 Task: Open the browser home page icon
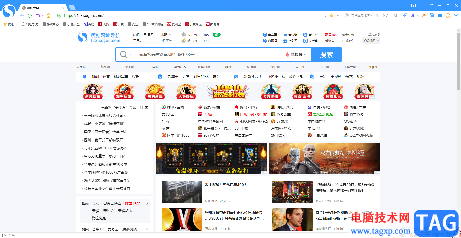click(49, 16)
